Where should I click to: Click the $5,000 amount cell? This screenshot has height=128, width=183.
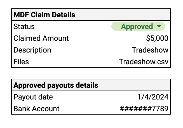point(138,38)
